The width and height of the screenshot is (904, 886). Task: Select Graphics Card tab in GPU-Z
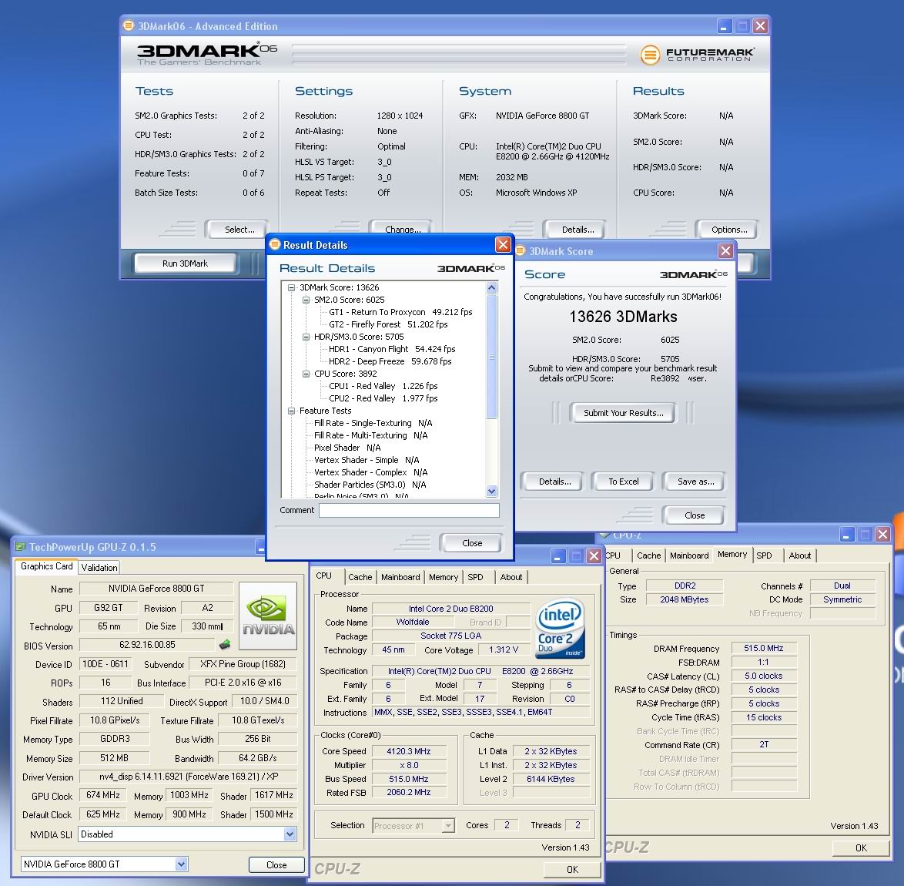47,566
